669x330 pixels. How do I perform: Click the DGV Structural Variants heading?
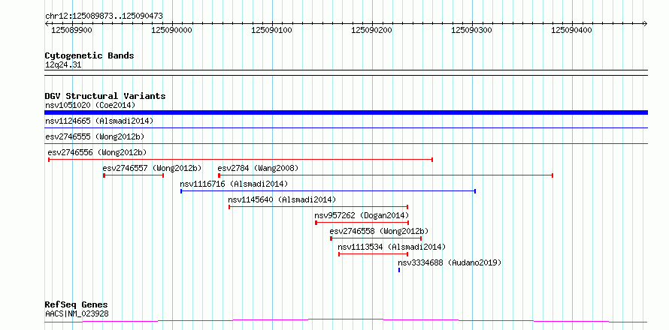click(x=105, y=96)
